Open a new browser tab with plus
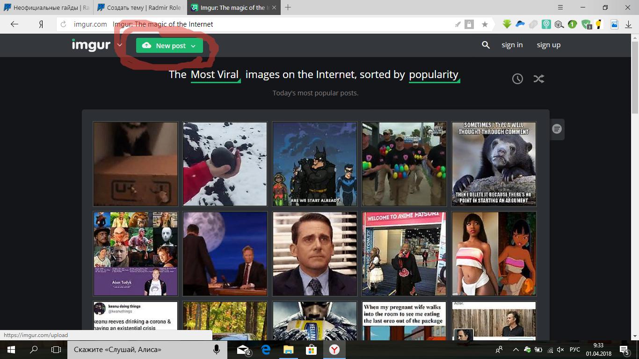This screenshot has width=639, height=359. click(x=288, y=7)
